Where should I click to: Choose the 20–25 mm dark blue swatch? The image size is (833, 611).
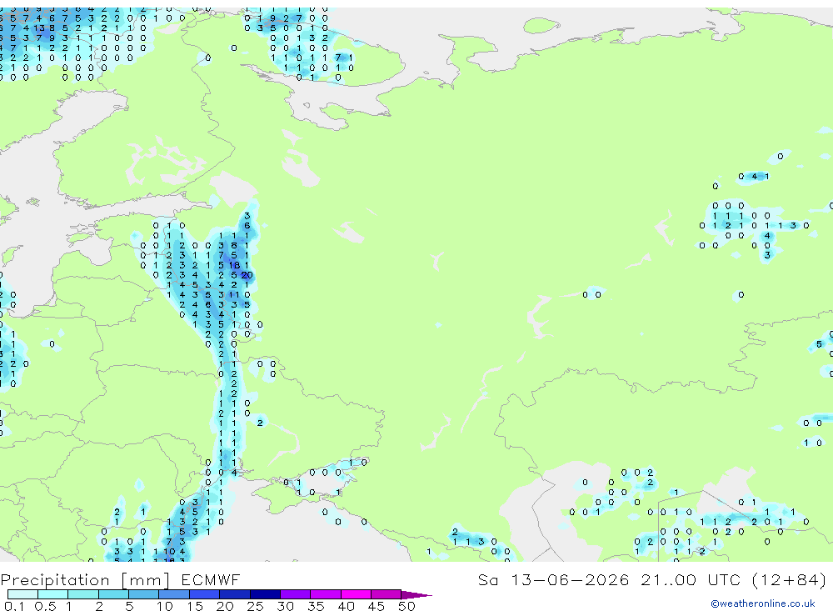pyautogui.click(x=234, y=594)
